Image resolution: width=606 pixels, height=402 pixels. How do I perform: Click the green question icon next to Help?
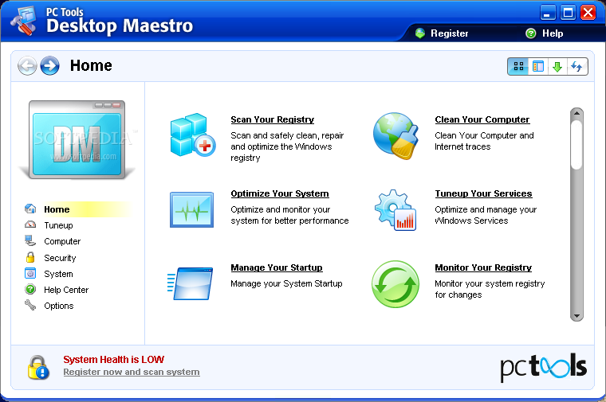point(531,33)
